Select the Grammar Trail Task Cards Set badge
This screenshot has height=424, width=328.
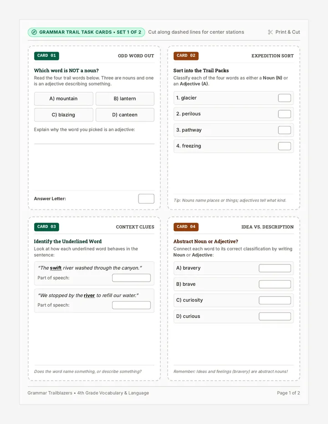(87, 32)
